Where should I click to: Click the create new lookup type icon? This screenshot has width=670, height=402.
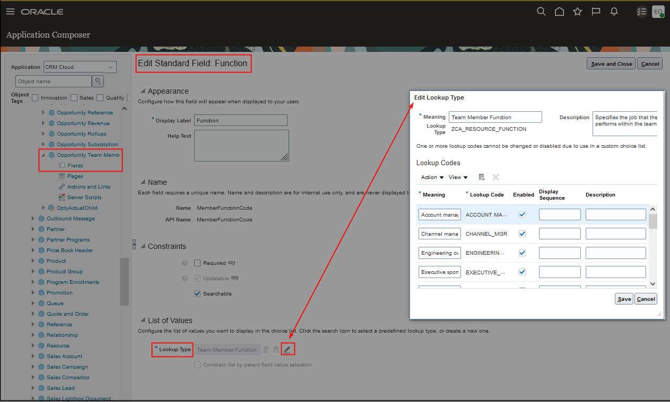point(276,349)
